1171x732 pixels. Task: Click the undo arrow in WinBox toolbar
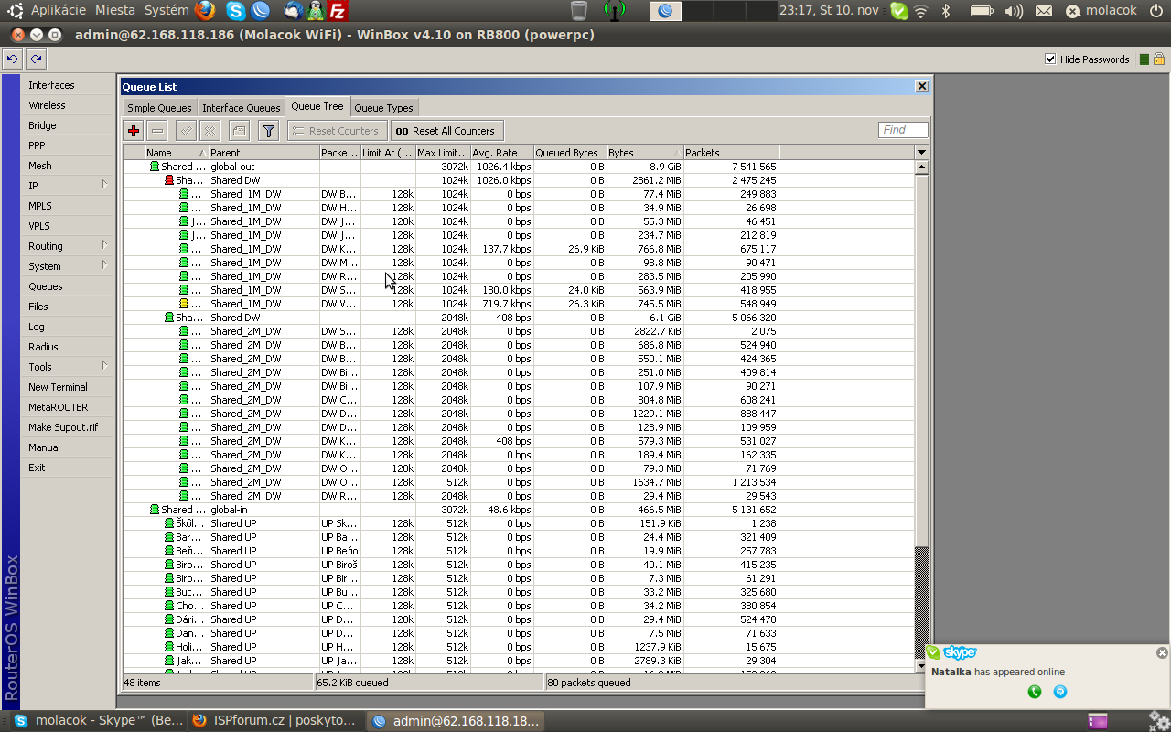(x=12, y=59)
